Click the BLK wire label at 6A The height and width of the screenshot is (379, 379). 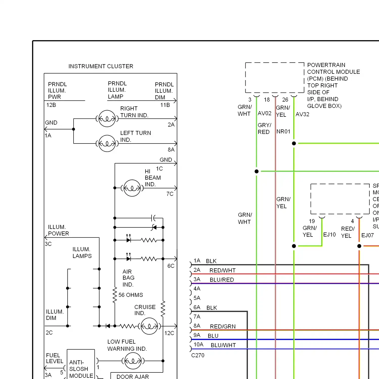point(212,308)
